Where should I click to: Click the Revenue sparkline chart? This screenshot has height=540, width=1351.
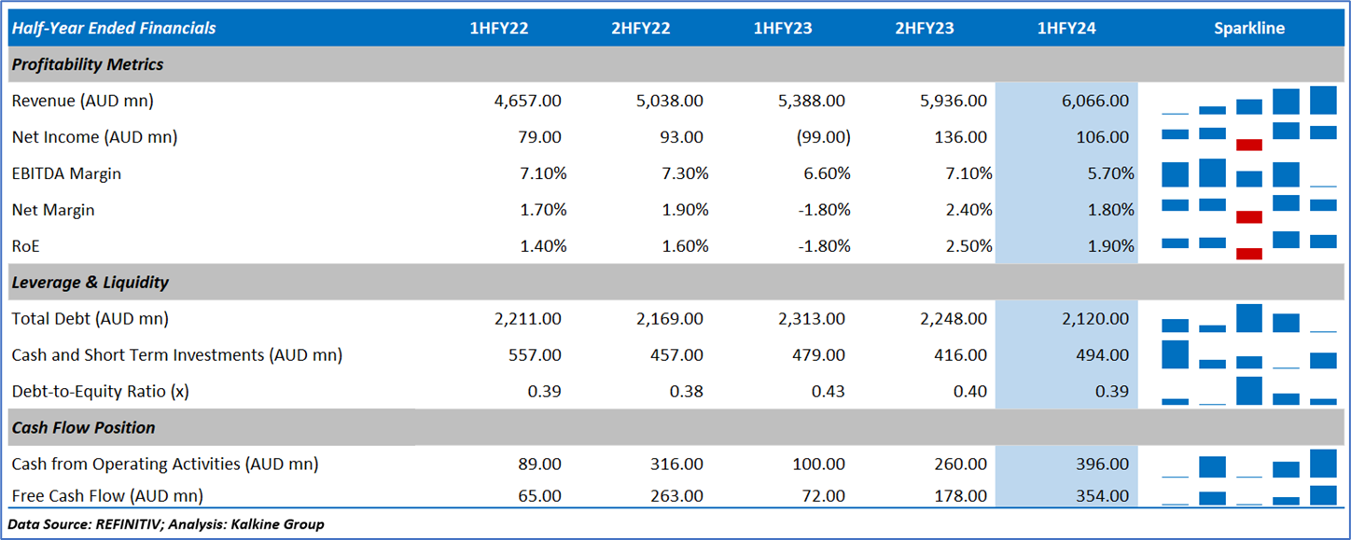click(x=1248, y=101)
